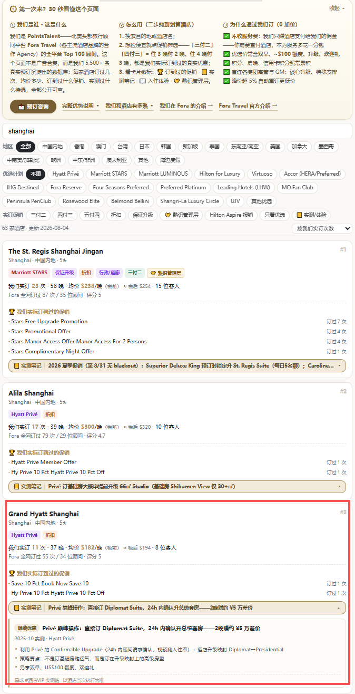Select MO Fan Club program filter

click(x=297, y=187)
